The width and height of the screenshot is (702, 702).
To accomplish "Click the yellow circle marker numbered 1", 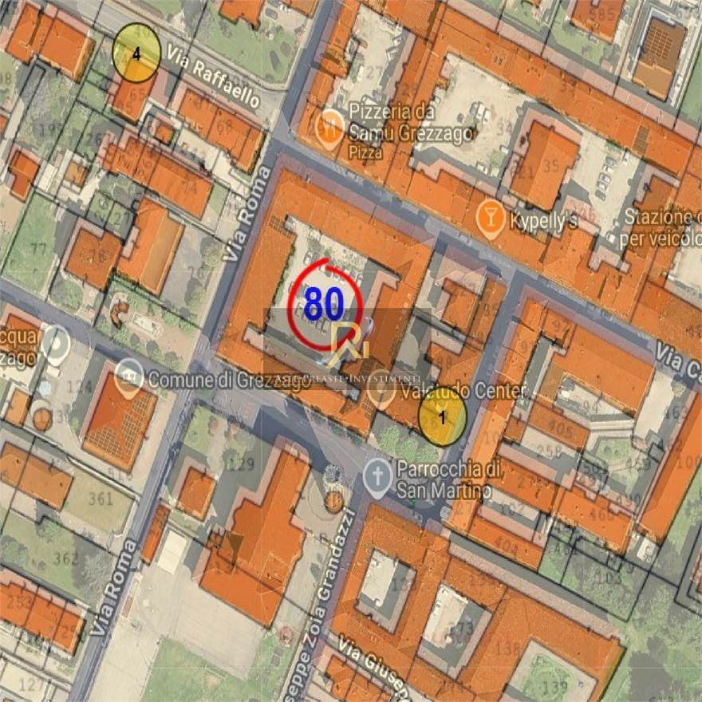I will [x=443, y=420].
